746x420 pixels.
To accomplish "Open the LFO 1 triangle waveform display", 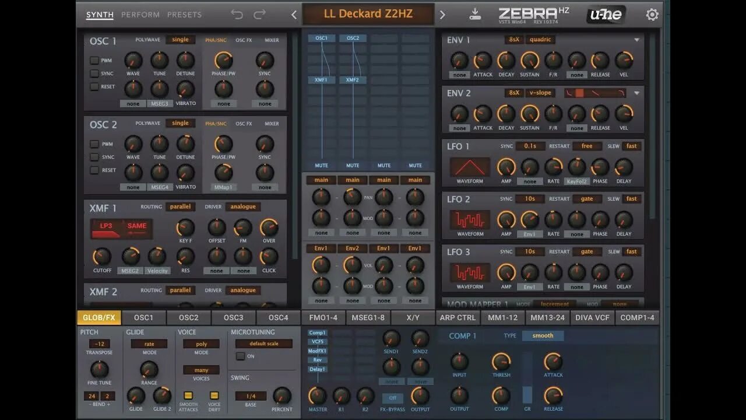I will point(470,167).
